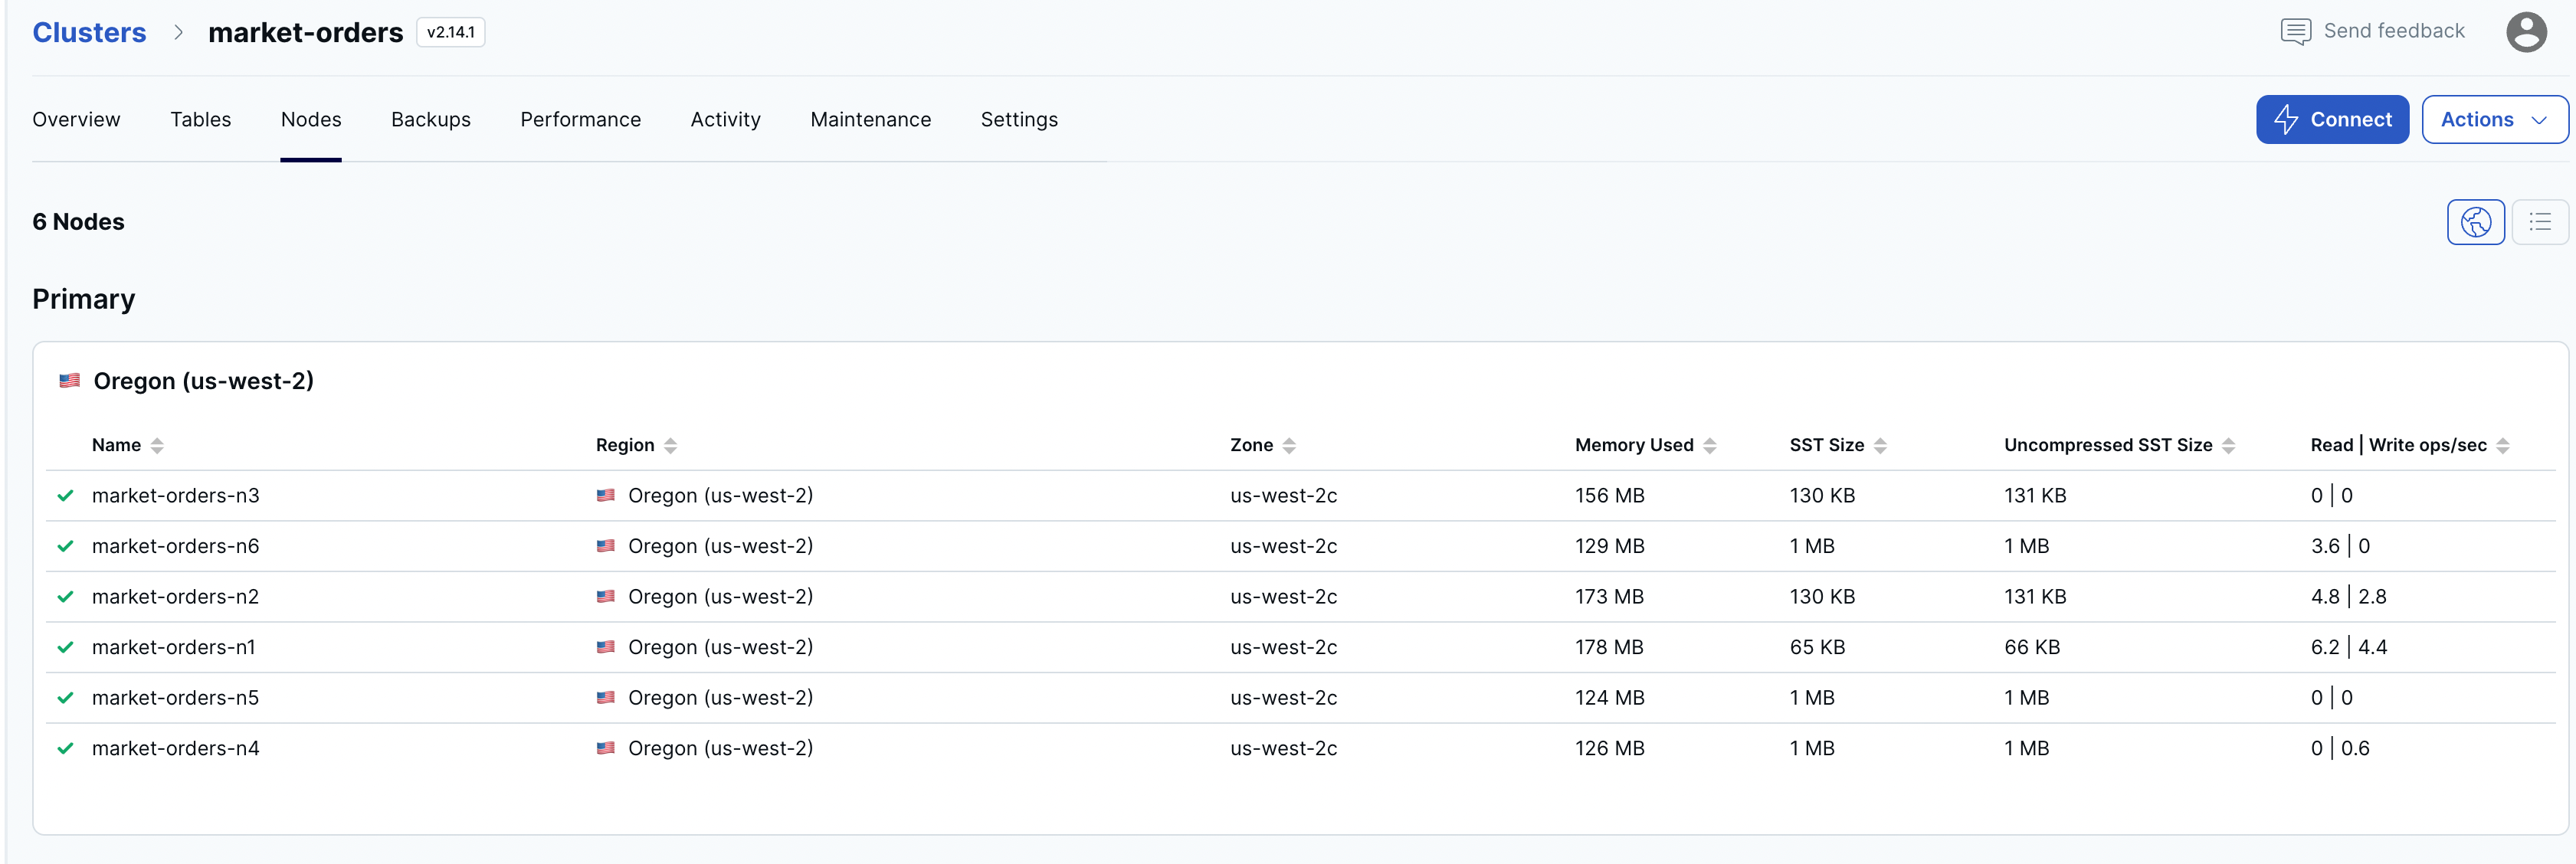
Task: Switch to the Performance tab
Action: pyautogui.click(x=580, y=119)
